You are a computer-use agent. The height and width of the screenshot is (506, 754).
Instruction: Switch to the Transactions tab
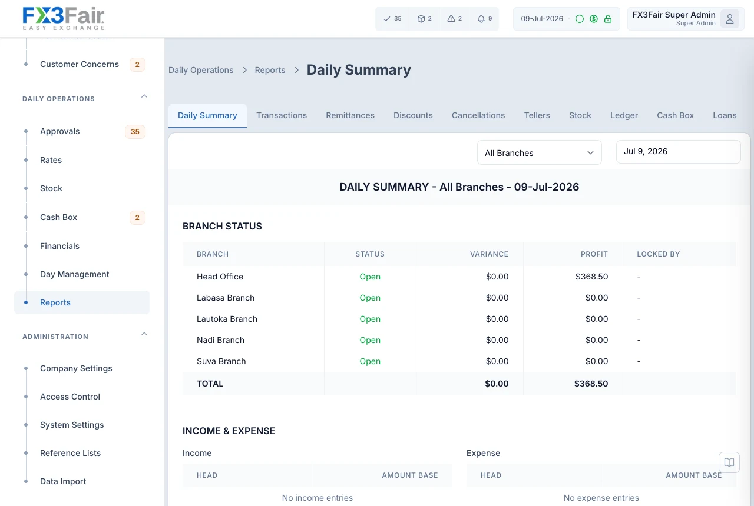[x=282, y=115]
